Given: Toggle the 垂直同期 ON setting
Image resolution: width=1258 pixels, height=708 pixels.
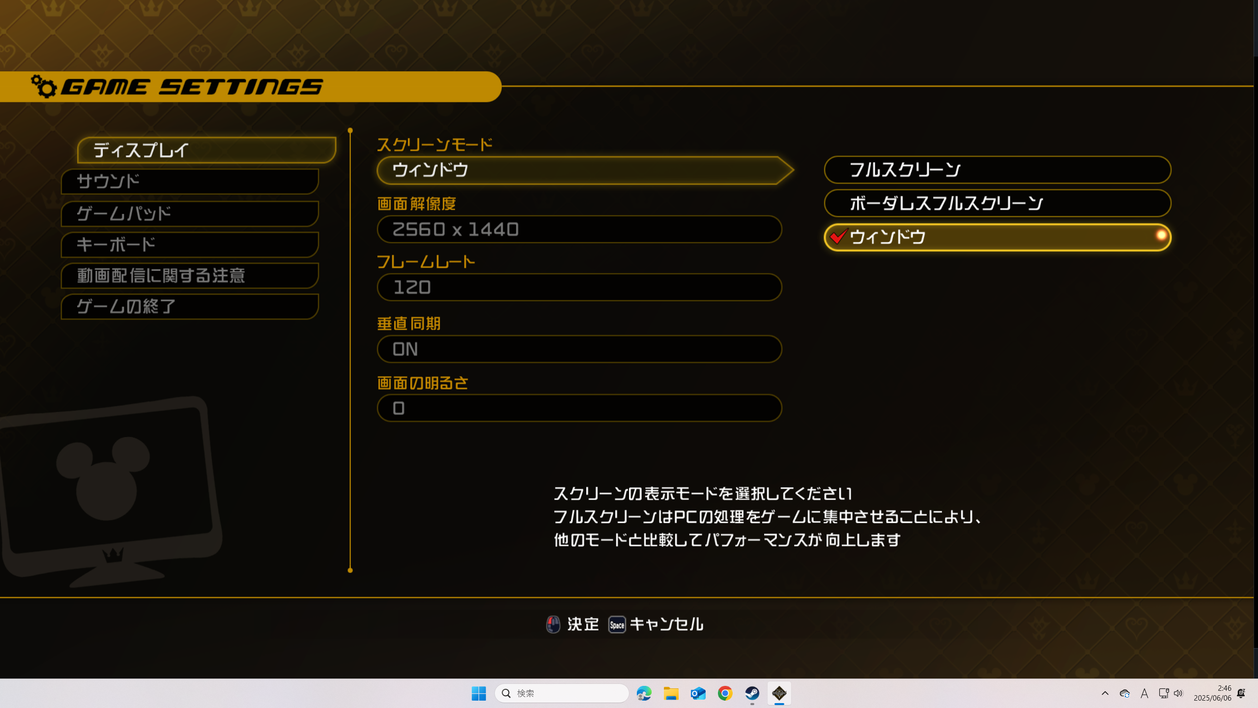Looking at the screenshot, I should (580, 350).
